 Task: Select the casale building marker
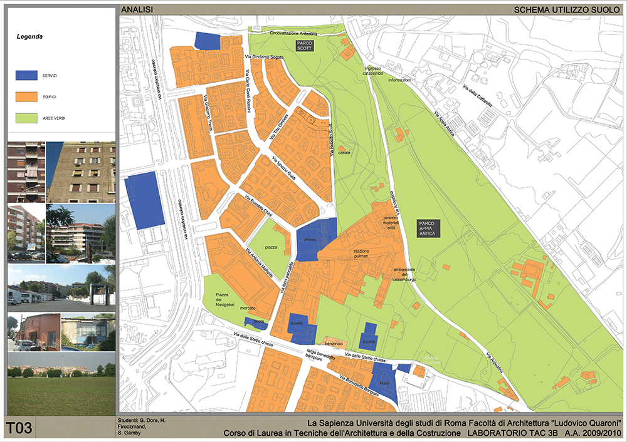pyautogui.click(x=344, y=152)
